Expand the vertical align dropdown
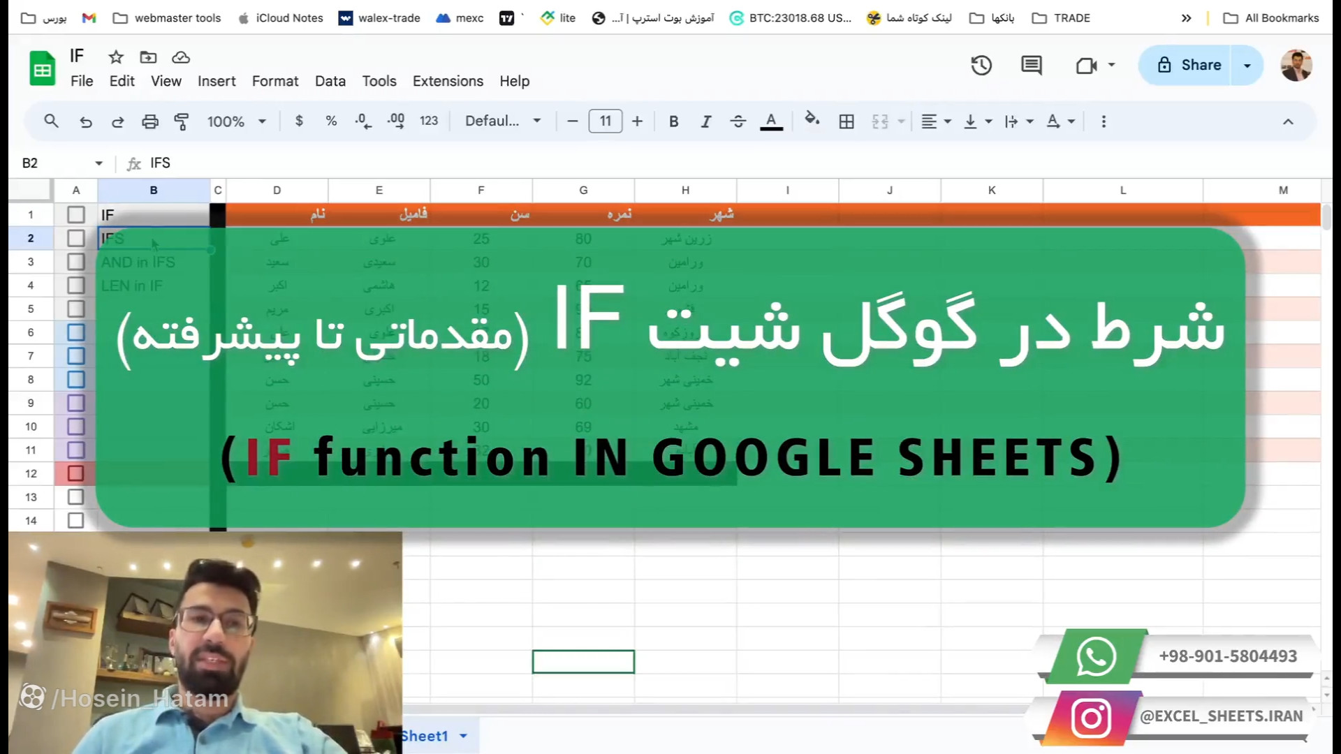 point(988,121)
